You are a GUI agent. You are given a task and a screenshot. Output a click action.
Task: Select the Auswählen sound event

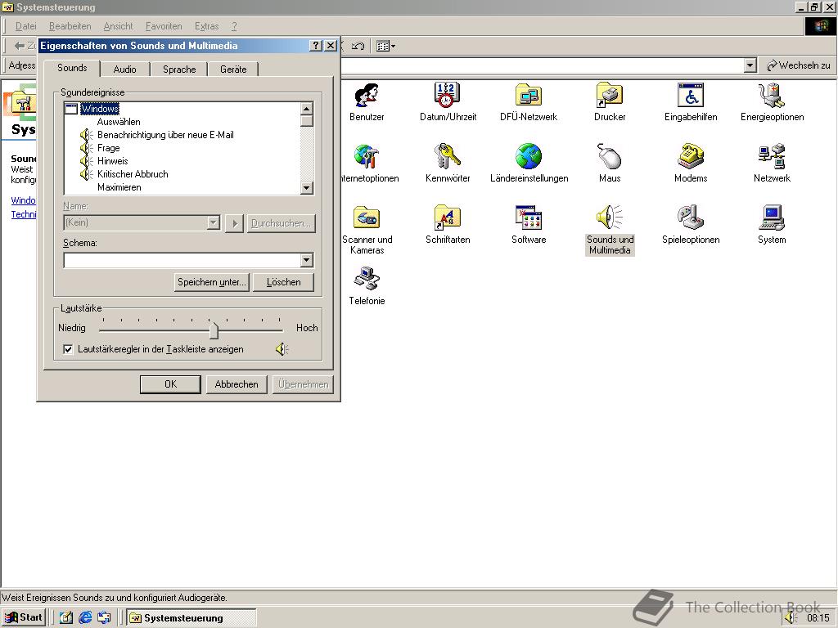click(119, 122)
